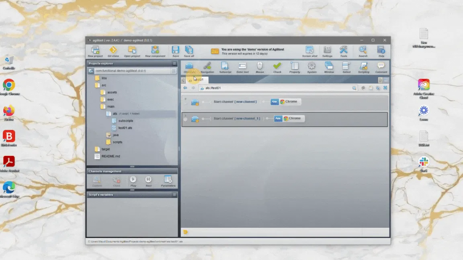
Task: Run the Next step
Action: tap(149, 181)
